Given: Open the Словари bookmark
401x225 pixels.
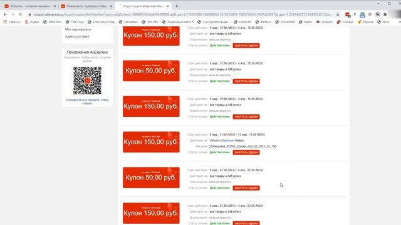Looking at the screenshot, I should (345, 22).
